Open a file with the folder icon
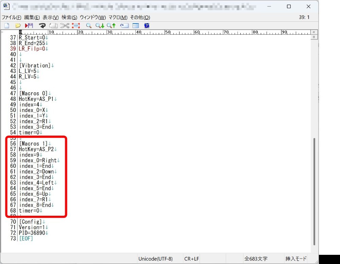The image size is (340, 264). [x=18, y=26]
